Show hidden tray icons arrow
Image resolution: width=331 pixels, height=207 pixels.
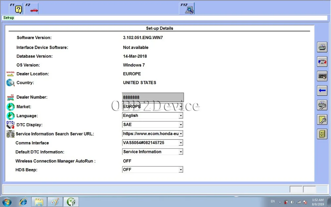[280, 202]
